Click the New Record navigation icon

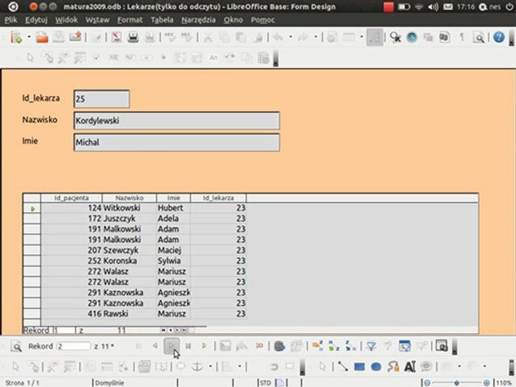click(204, 346)
